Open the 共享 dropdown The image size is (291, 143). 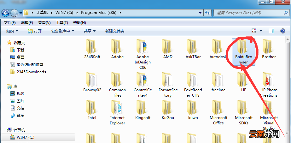[x=90, y=31]
